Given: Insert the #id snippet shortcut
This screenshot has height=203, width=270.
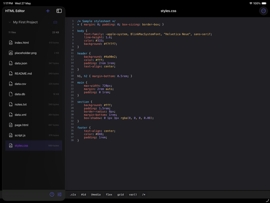Looking at the screenshot, I should (x=83, y=195).
